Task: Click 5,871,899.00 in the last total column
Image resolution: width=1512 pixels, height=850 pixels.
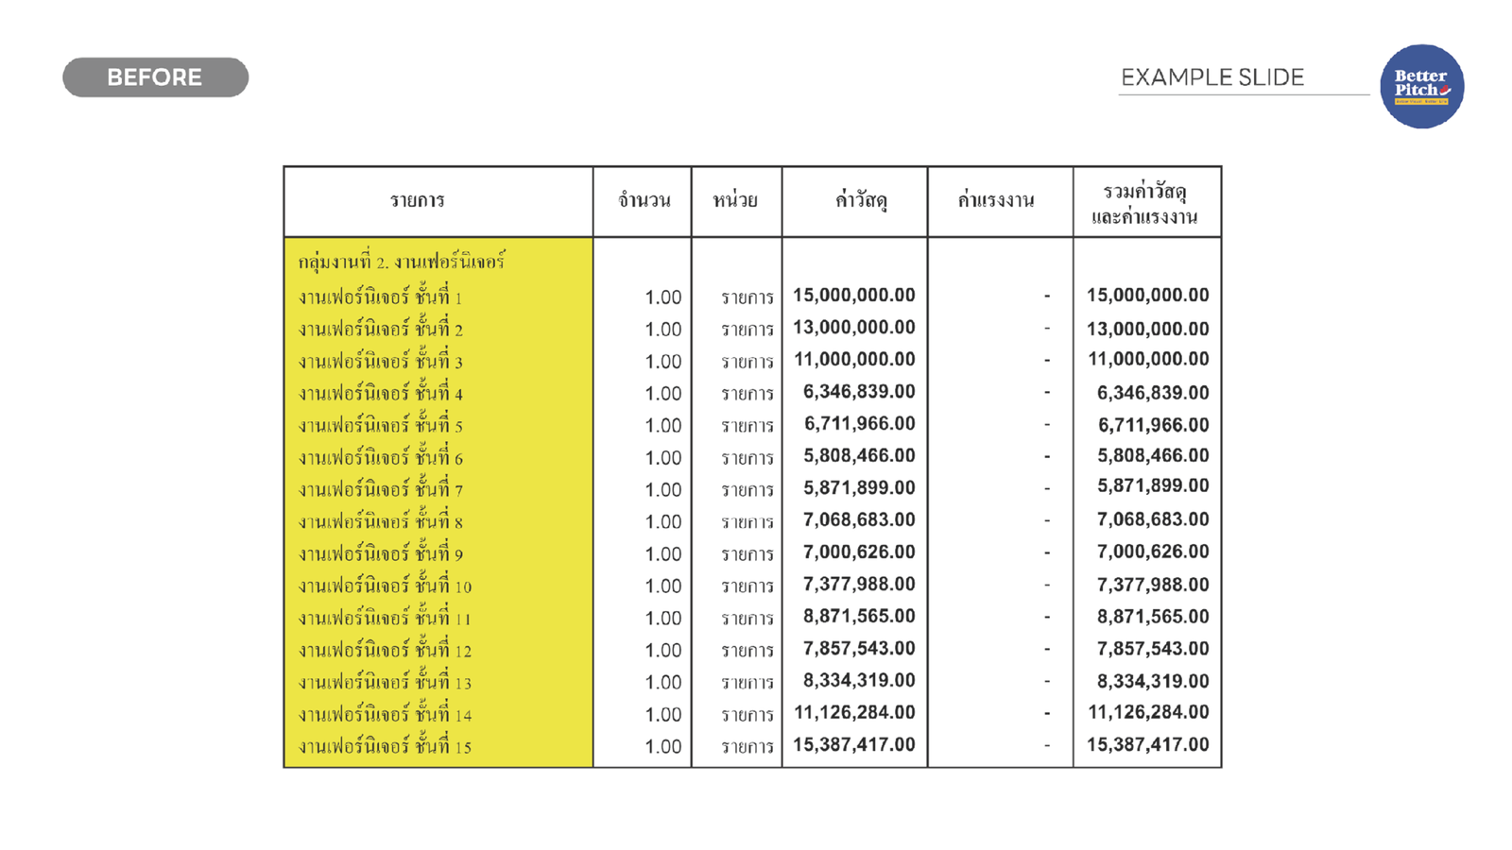Action: [1153, 486]
